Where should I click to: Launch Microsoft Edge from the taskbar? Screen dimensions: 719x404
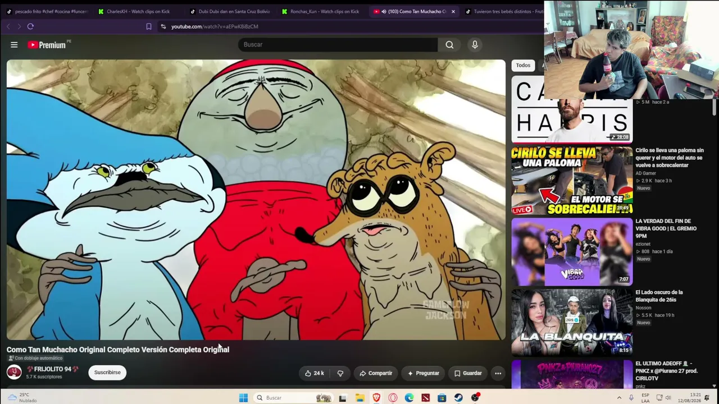[409, 398]
